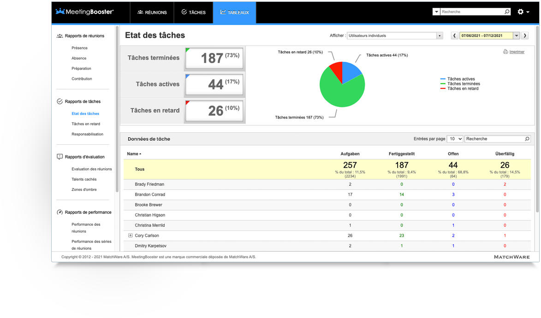The image size is (541, 318).
Task: Go to previous date range arrow
Action: pyautogui.click(x=454, y=35)
